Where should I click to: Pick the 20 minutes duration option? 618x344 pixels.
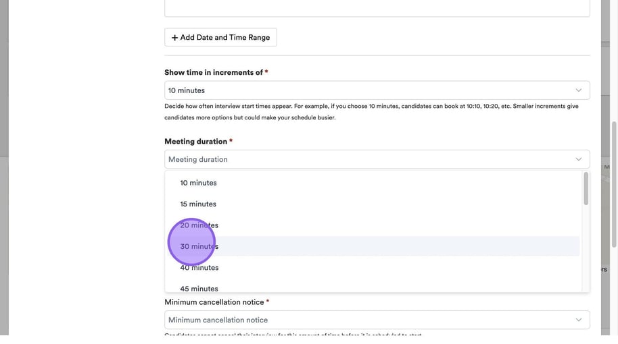tap(199, 225)
